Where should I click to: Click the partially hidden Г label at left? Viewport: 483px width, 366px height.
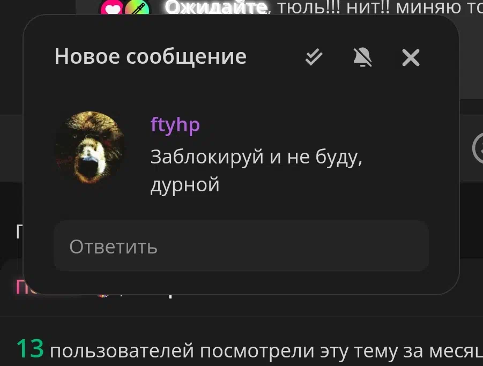pos(19,231)
